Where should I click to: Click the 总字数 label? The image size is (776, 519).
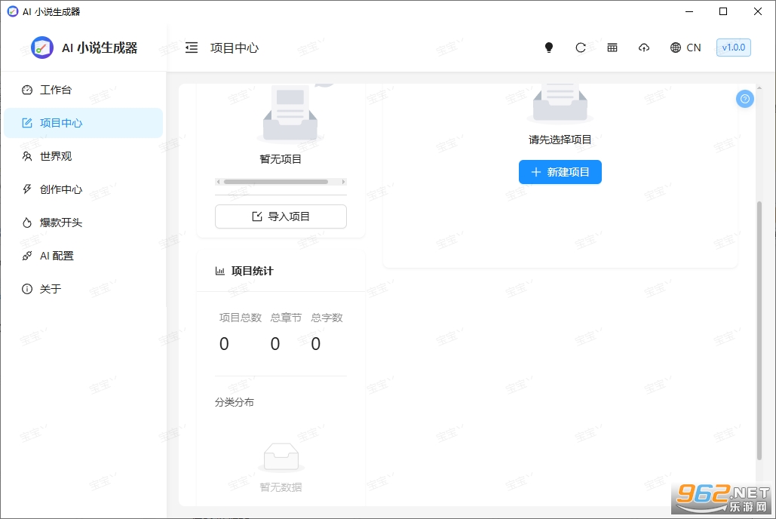[327, 318]
